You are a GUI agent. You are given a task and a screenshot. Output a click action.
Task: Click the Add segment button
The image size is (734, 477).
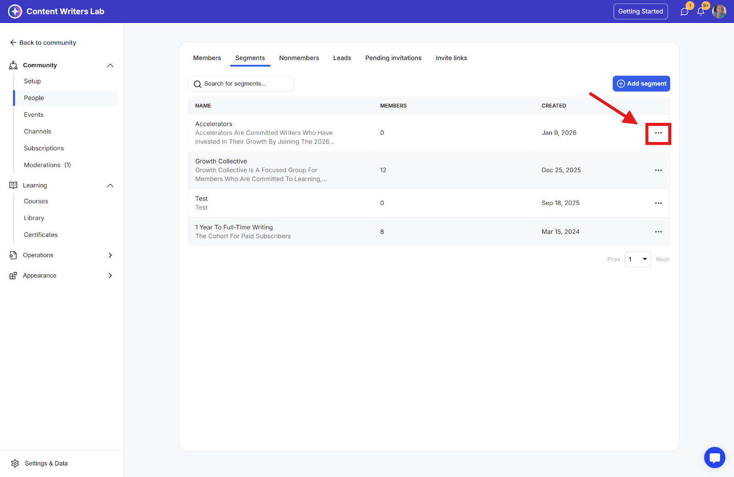[641, 84]
